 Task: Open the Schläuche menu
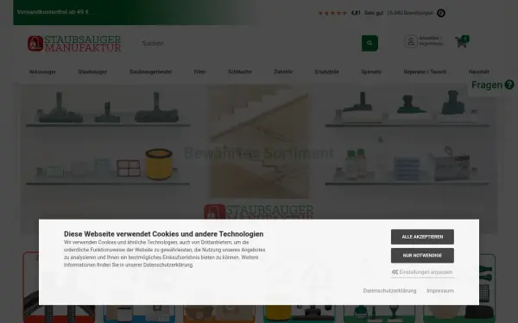pyautogui.click(x=240, y=71)
